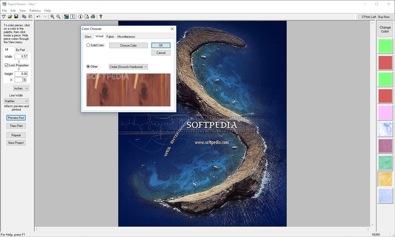Click the vertical scrollbar up arrow
This screenshot has width=395, height=237.
(372, 23)
